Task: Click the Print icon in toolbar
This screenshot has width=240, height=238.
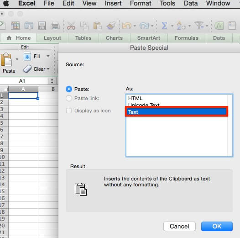Action: [55, 26]
